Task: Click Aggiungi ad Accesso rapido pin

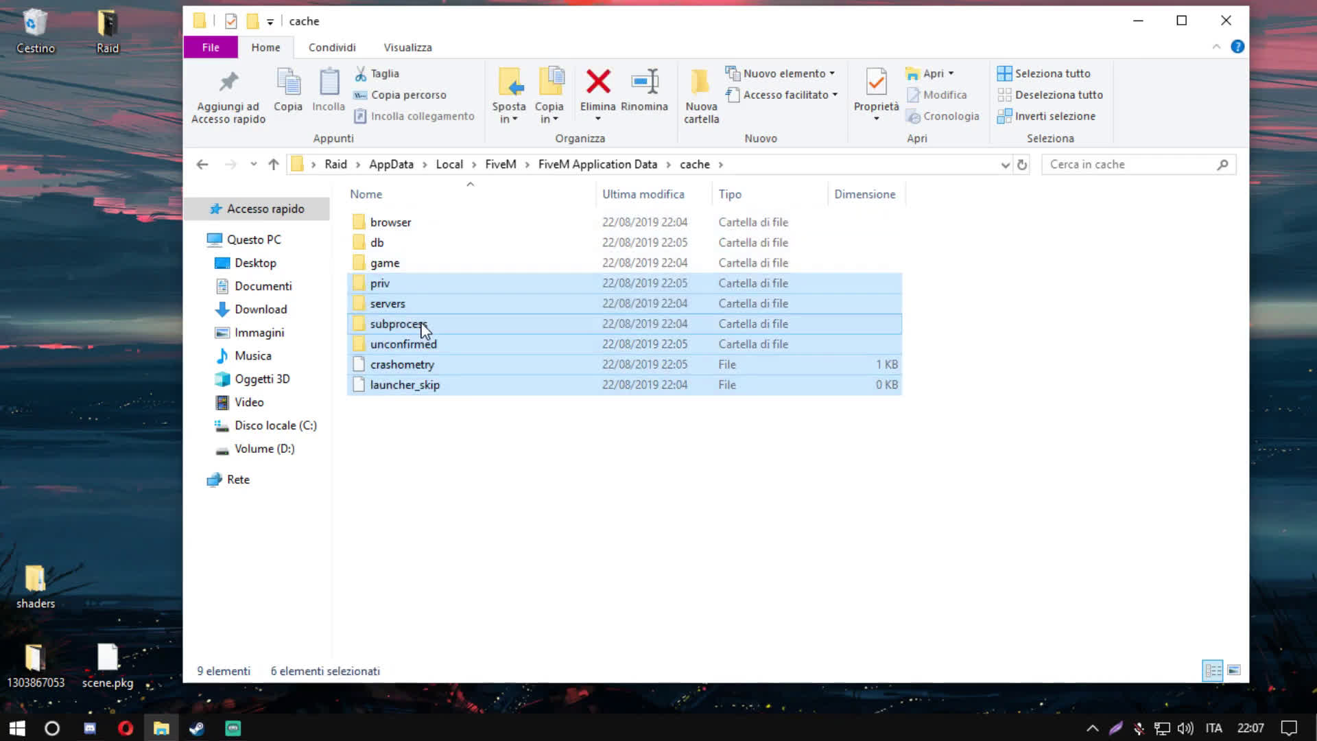Action: coord(228,82)
